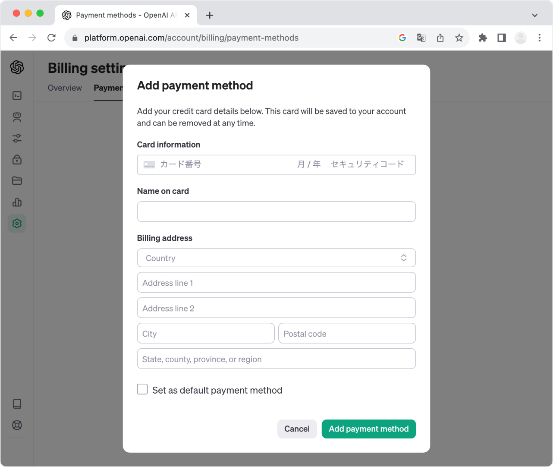Click the OpenAI logo in sidebar
The height and width of the screenshot is (467, 553).
(17, 67)
